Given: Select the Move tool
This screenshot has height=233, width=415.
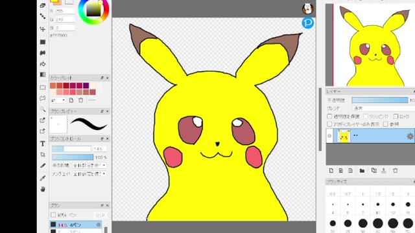Looking at the screenshot, I should pos(43,29).
